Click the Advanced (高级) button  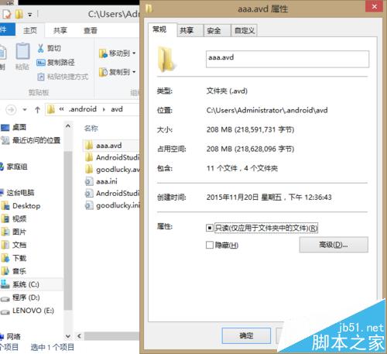334,245
